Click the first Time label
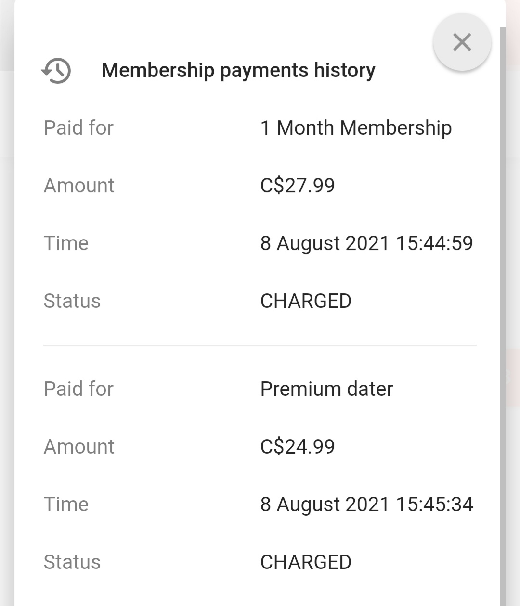This screenshot has height=606, width=520. point(66,243)
